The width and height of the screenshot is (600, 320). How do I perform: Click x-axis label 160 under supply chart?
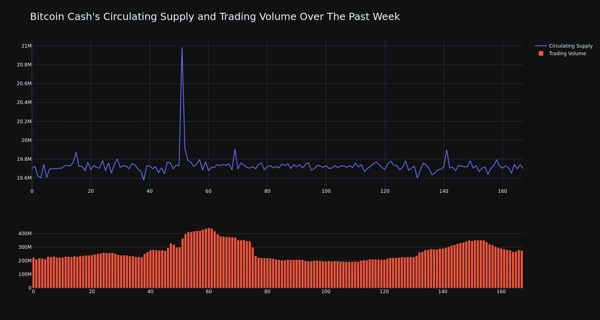click(502, 191)
